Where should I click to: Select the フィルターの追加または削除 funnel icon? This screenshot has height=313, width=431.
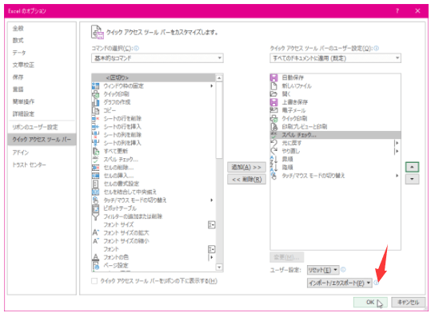[95, 216]
